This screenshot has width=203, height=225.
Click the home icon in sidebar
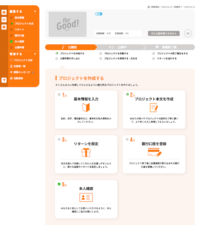tap(4, 12)
